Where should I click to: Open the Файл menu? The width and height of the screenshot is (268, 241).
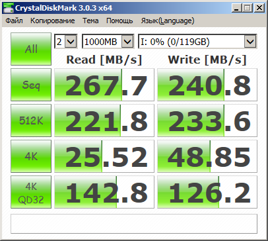click(x=14, y=21)
